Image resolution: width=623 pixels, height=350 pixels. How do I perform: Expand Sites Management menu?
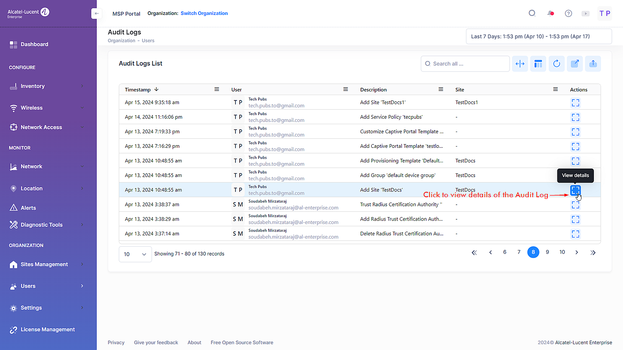[47, 264]
